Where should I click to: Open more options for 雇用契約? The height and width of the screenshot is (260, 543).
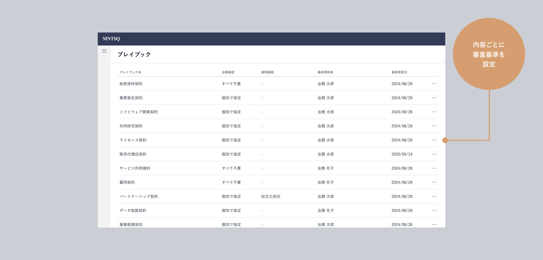click(434, 182)
